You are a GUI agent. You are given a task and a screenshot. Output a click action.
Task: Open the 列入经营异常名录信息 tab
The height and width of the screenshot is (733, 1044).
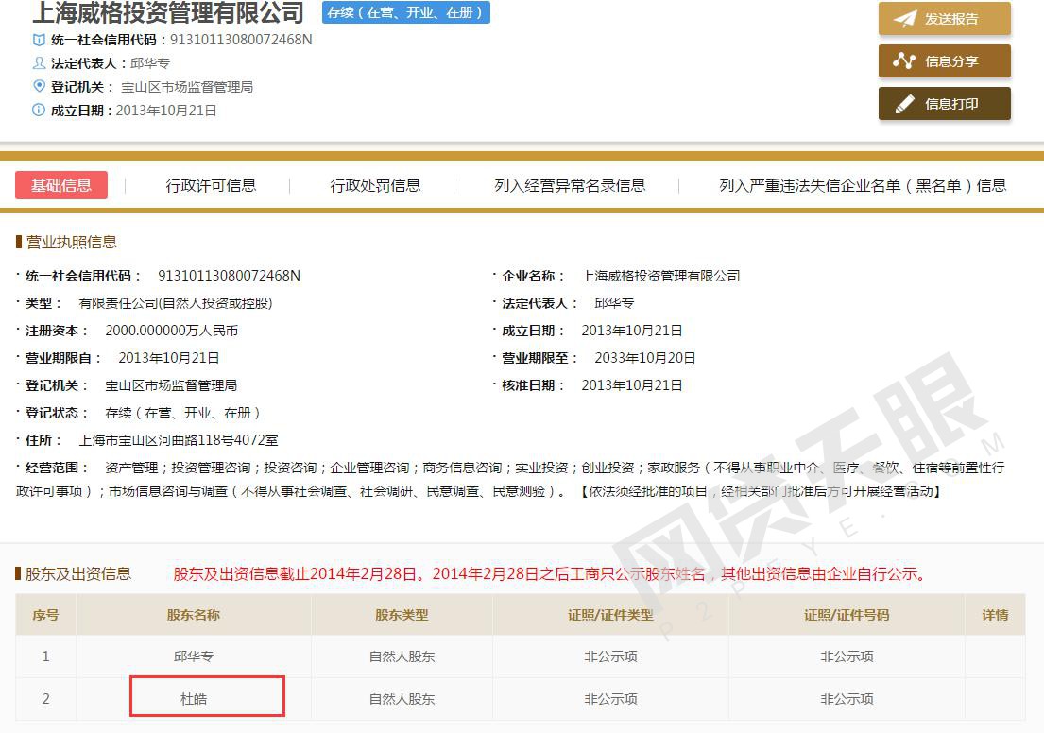[570, 185]
